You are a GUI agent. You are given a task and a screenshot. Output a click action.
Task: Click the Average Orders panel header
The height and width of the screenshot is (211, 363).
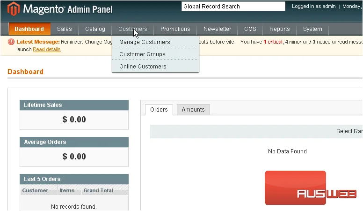[x=74, y=142]
